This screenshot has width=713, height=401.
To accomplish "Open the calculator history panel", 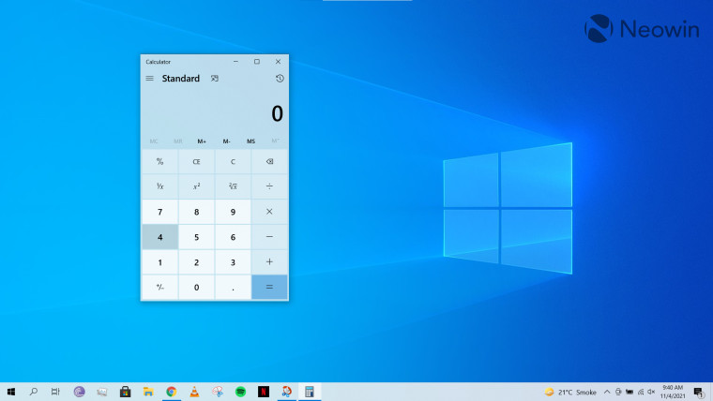I will click(x=280, y=79).
